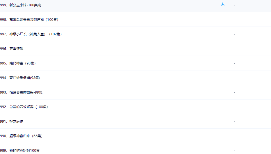271x154 pixels.
Task: Click the size dash in row 993
Action: [234, 92]
